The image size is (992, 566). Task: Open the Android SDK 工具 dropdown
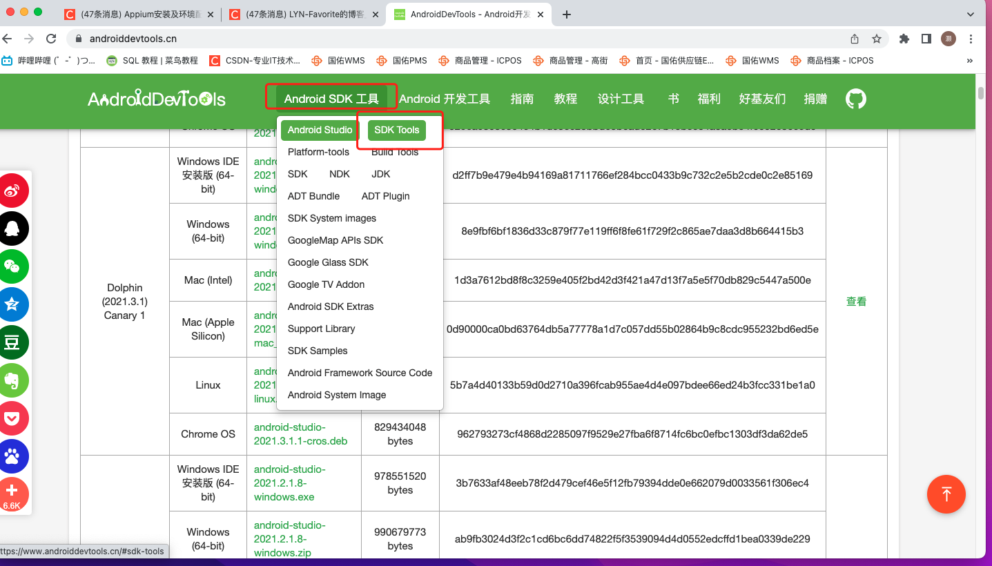point(331,98)
